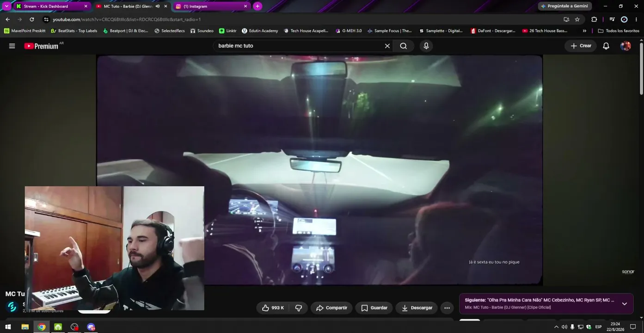Open the Sample Focus bookmark
Screen dimensions: 644x333
389,31
